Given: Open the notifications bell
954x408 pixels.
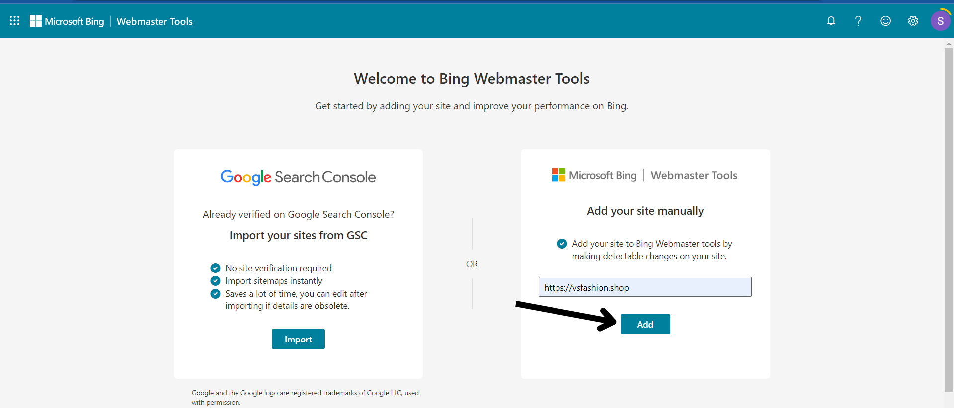Looking at the screenshot, I should pos(831,21).
